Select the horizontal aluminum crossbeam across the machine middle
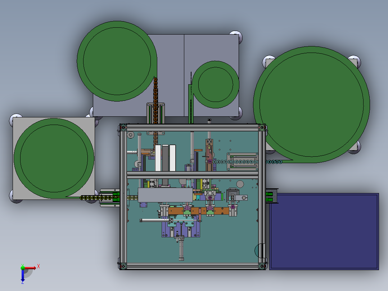The width and height of the screenshot is (388, 291). point(193,175)
